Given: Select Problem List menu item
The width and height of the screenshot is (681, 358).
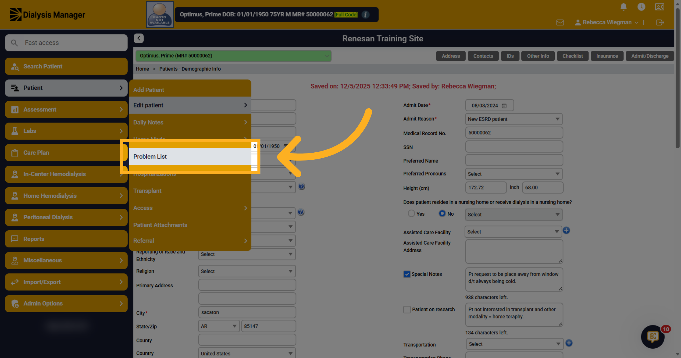Looking at the screenshot, I should pyautogui.click(x=190, y=157).
